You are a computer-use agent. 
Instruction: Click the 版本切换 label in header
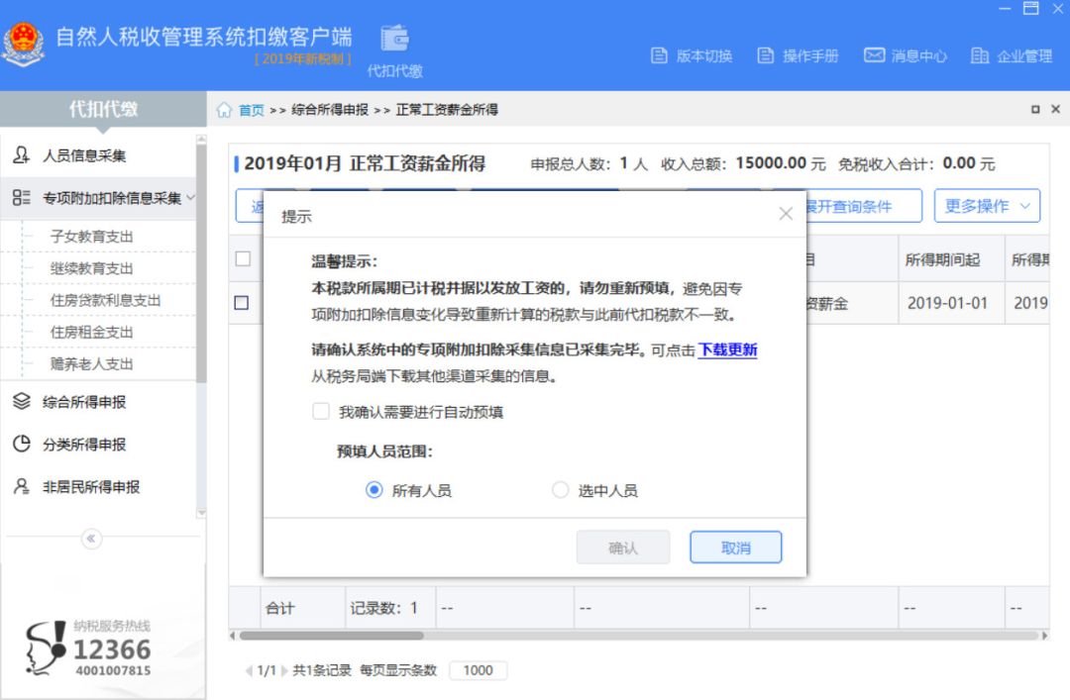point(704,56)
